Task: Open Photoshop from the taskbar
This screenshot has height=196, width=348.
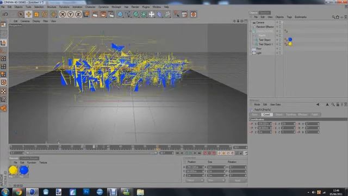Action: (86, 192)
